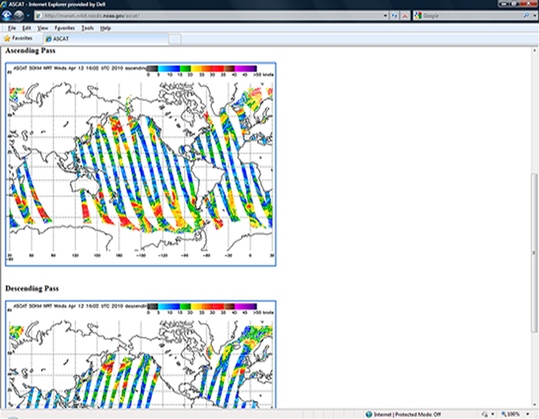The width and height of the screenshot is (539, 419).
Task: Click the Internet Explorer title bar icon
Action: point(3,4)
